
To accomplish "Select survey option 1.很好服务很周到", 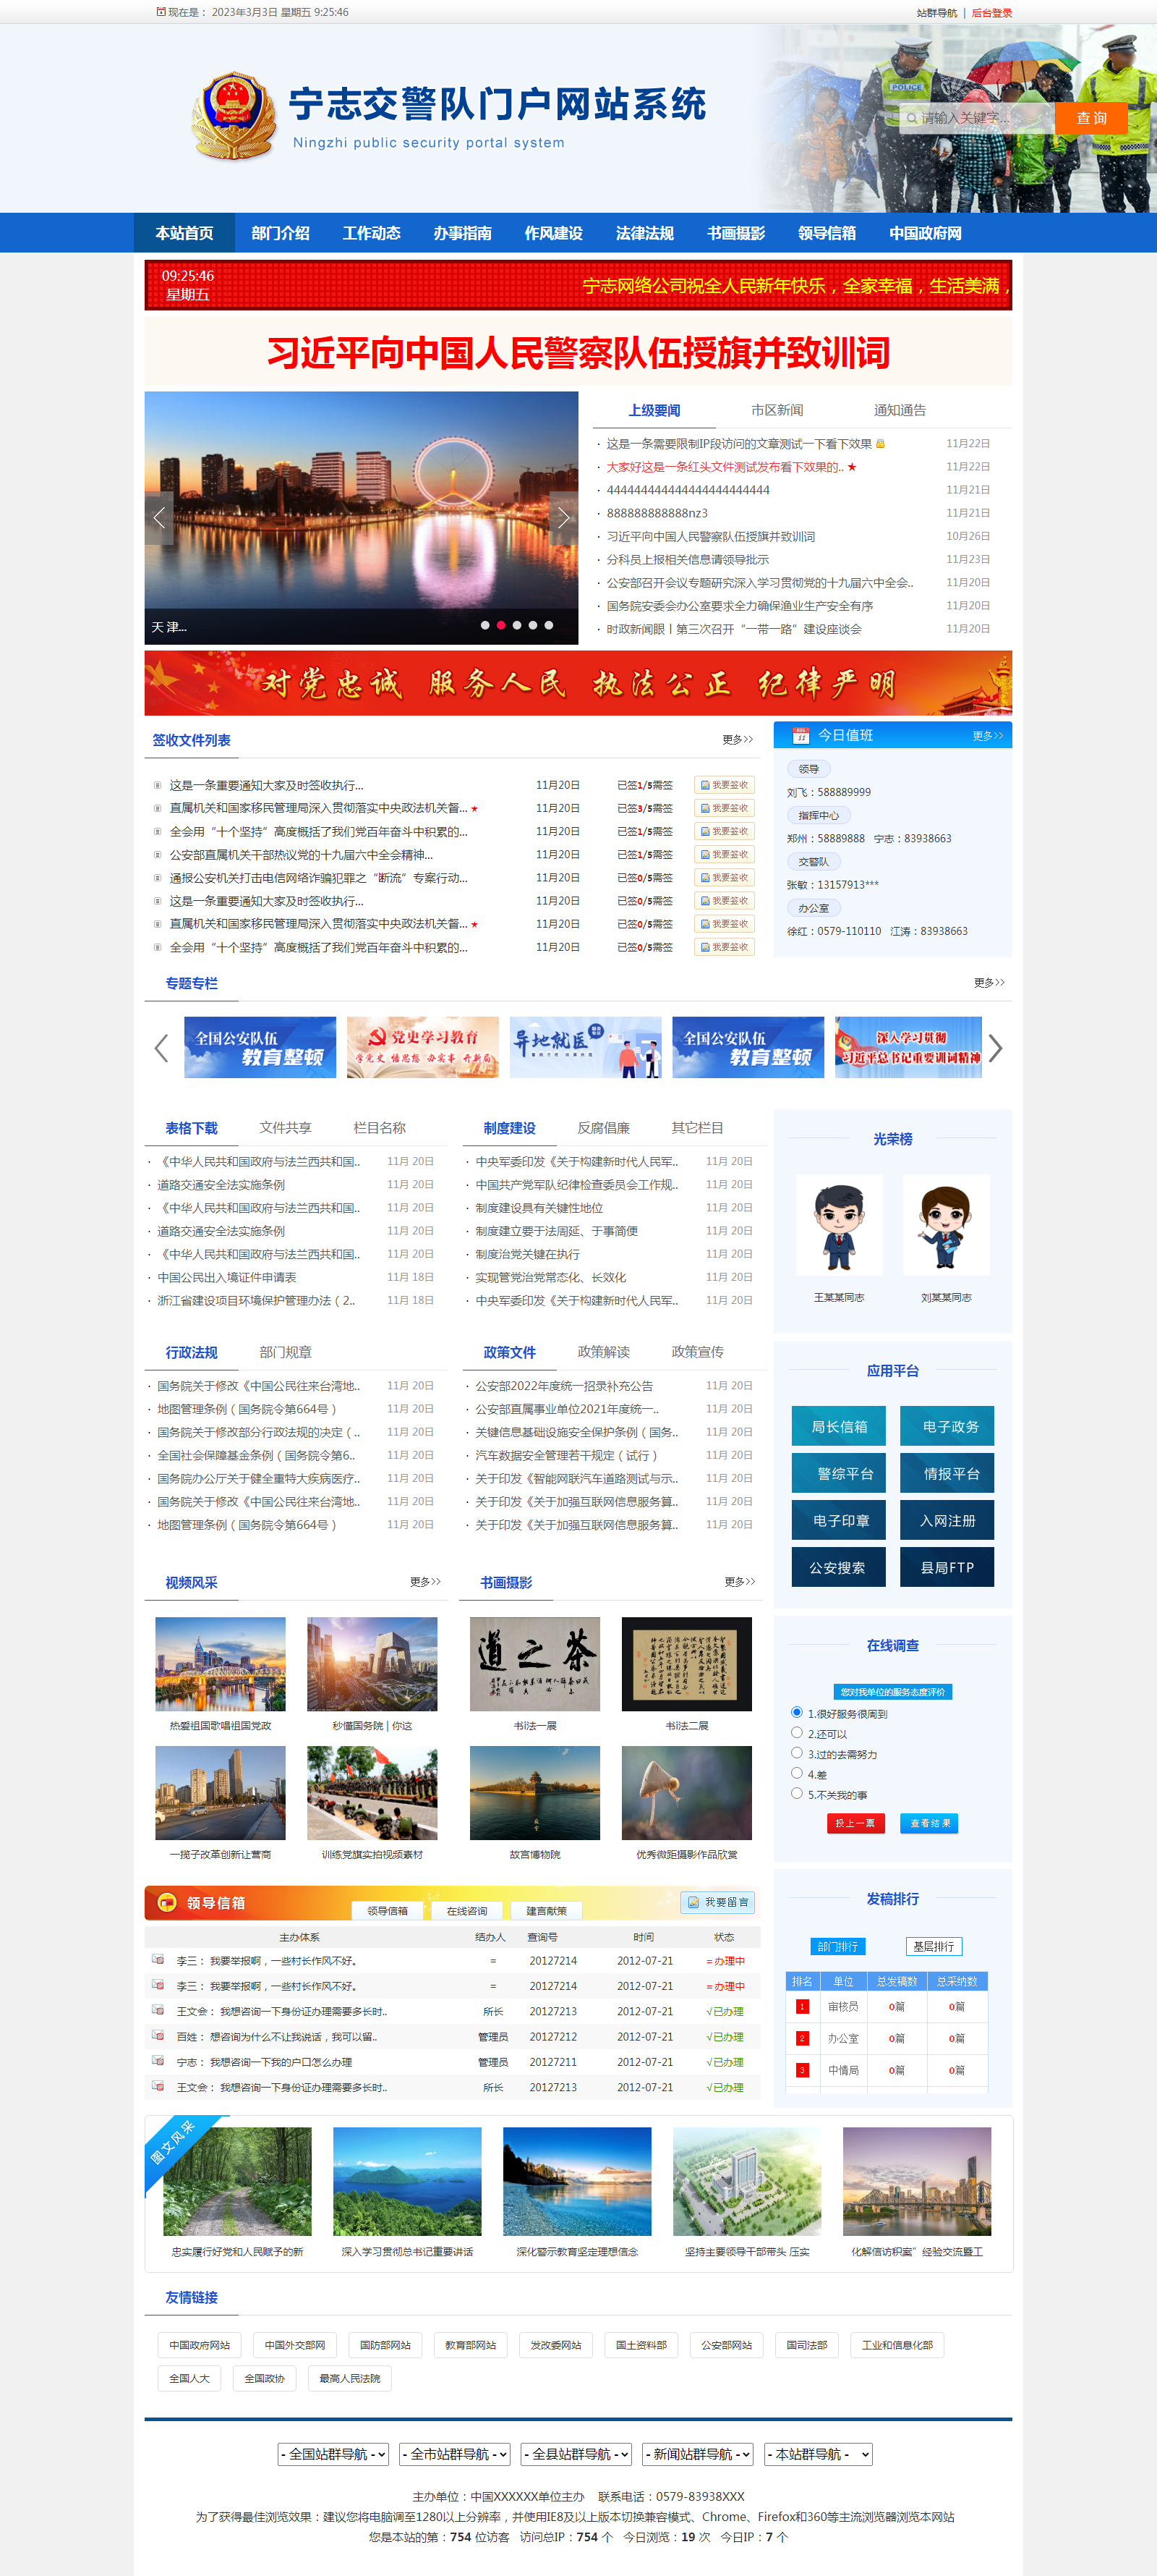I will click(x=796, y=1712).
